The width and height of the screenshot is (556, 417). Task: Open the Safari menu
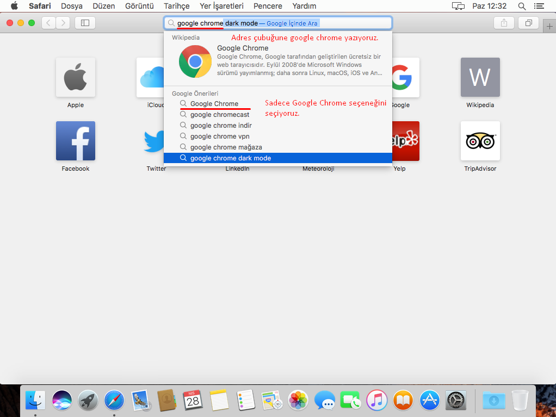tap(40, 6)
